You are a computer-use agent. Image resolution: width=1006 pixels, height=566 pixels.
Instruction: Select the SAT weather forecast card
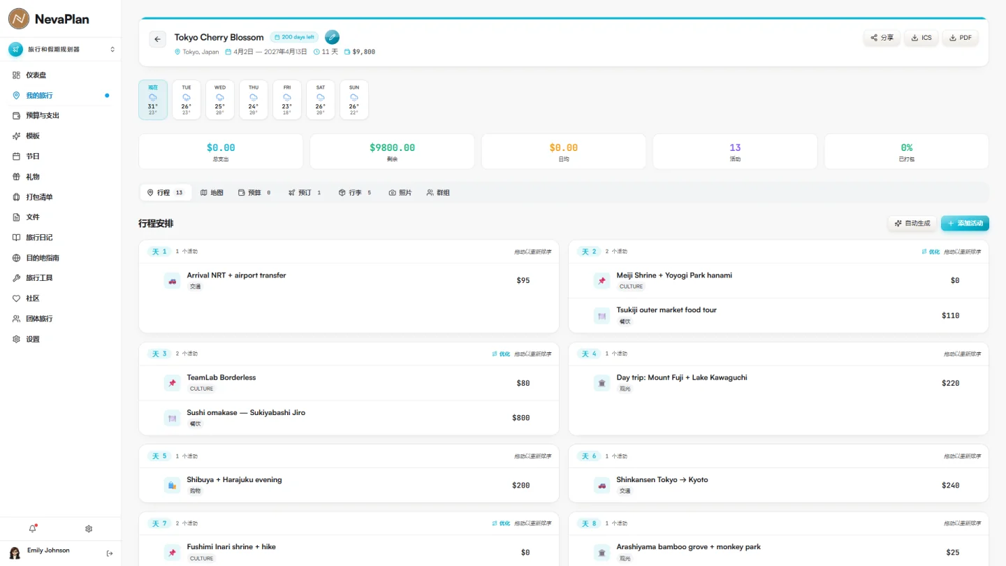coord(321,100)
